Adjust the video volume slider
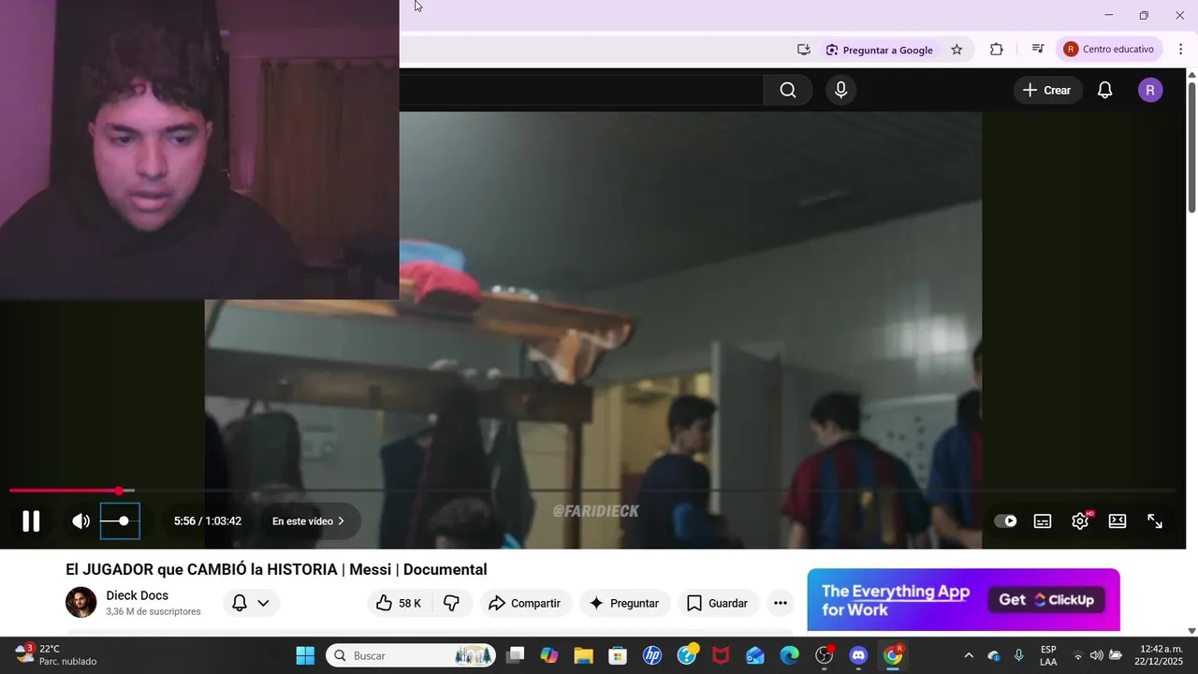This screenshot has height=674, width=1198. (x=120, y=521)
